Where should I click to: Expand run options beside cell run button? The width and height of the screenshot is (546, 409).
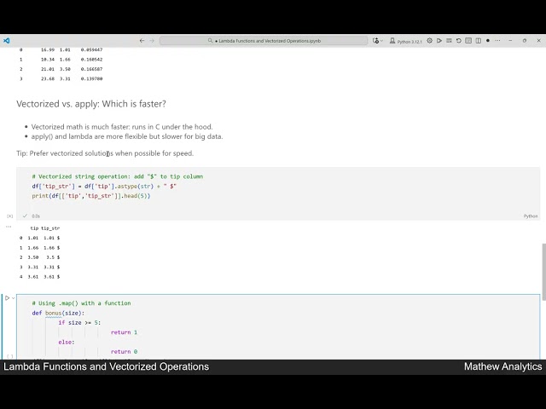coord(14,298)
